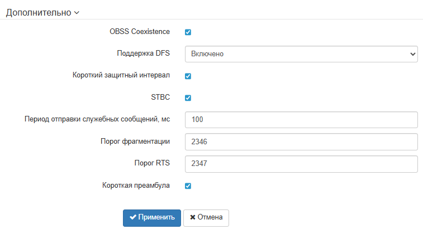423x239 pixels.
Task: Open the Поддержка DFS dropdown
Action: coord(301,54)
